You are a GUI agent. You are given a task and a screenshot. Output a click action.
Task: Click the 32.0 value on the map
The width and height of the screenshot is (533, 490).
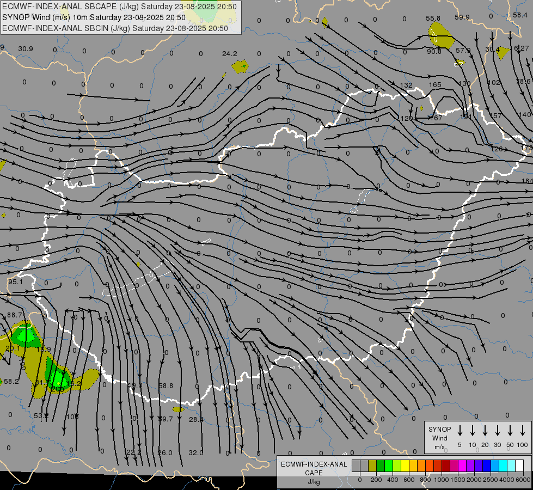click(196, 452)
